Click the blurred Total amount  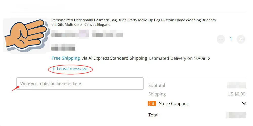coord(236,115)
